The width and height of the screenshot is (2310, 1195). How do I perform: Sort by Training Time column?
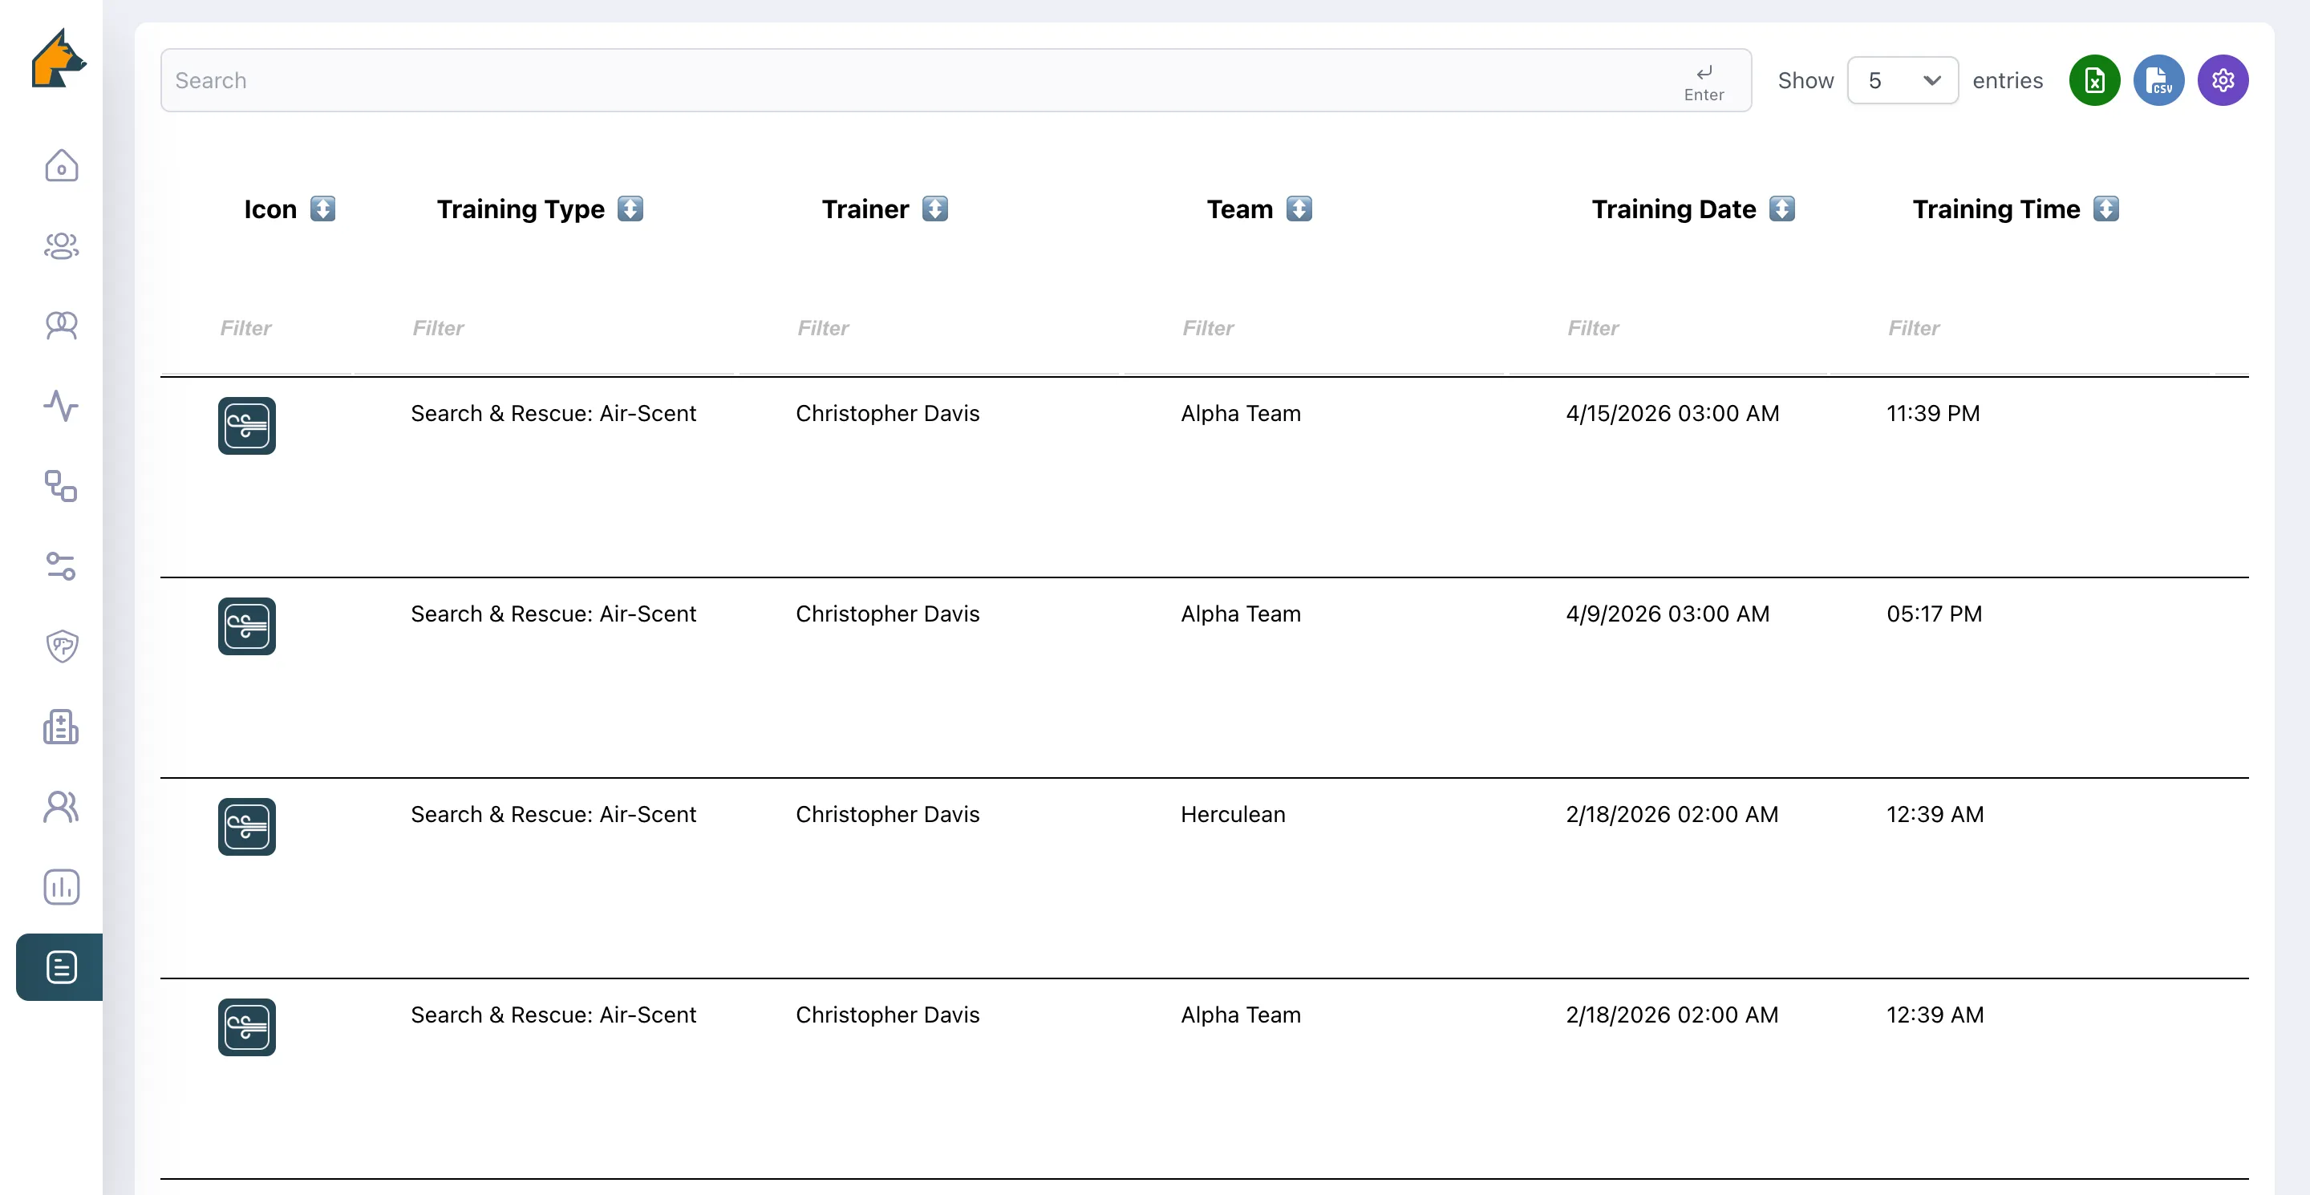pyautogui.click(x=2106, y=209)
